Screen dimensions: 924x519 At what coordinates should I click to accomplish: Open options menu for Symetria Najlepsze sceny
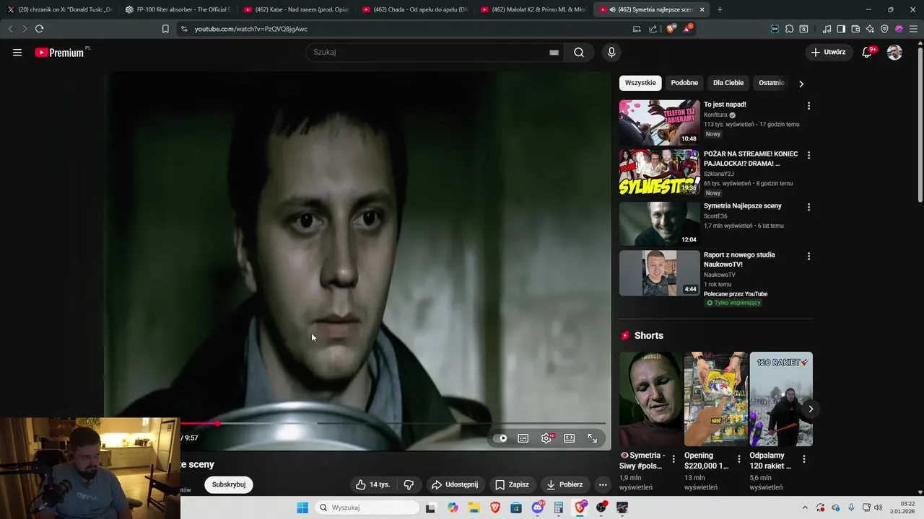[x=808, y=207]
